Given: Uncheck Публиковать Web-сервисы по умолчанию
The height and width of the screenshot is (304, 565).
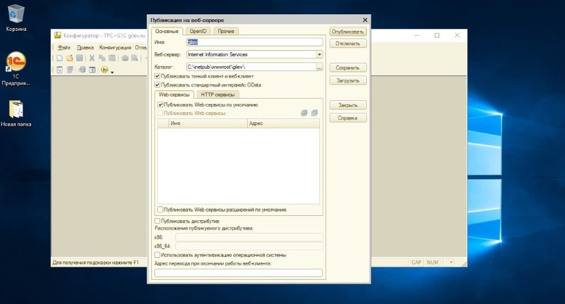Looking at the screenshot, I should [x=161, y=105].
